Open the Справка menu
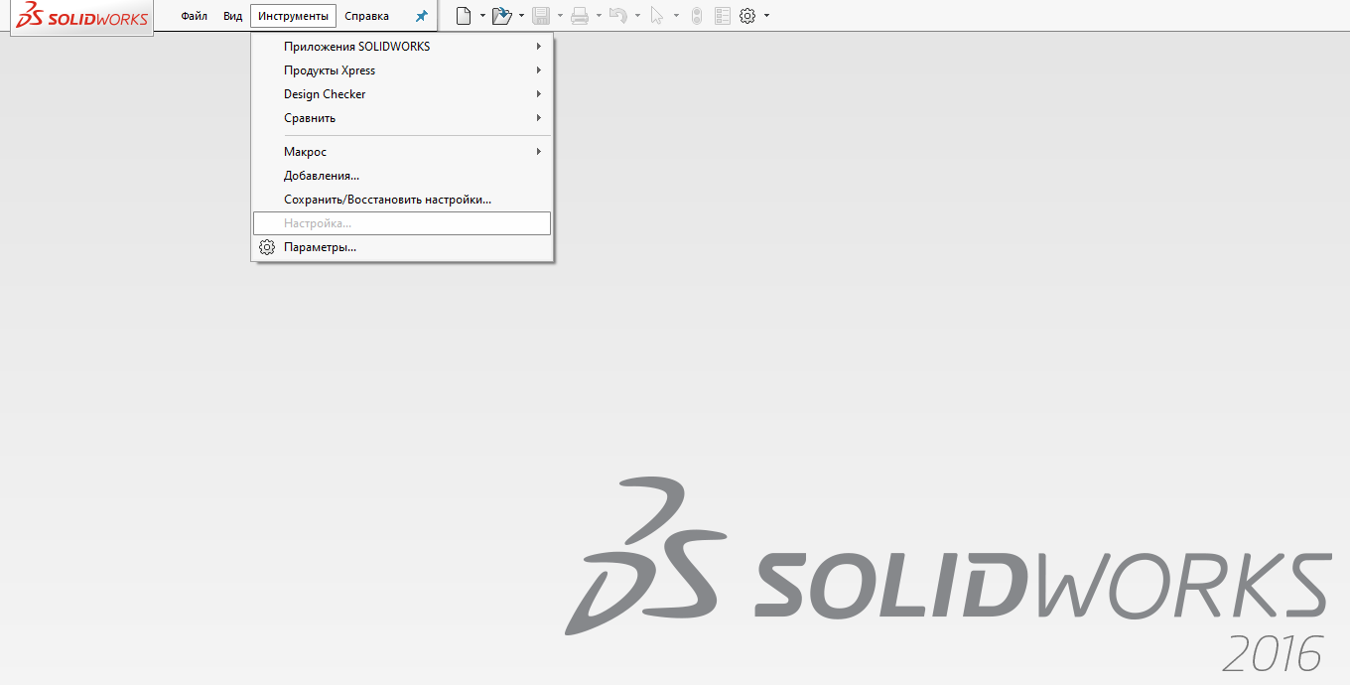1350x685 pixels. point(367,16)
